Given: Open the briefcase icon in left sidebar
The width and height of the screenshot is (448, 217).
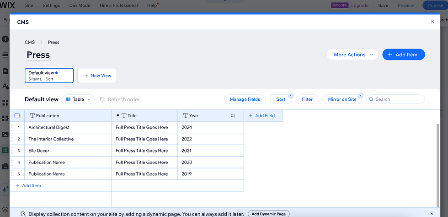Looking at the screenshot, I should (x=5, y=166).
